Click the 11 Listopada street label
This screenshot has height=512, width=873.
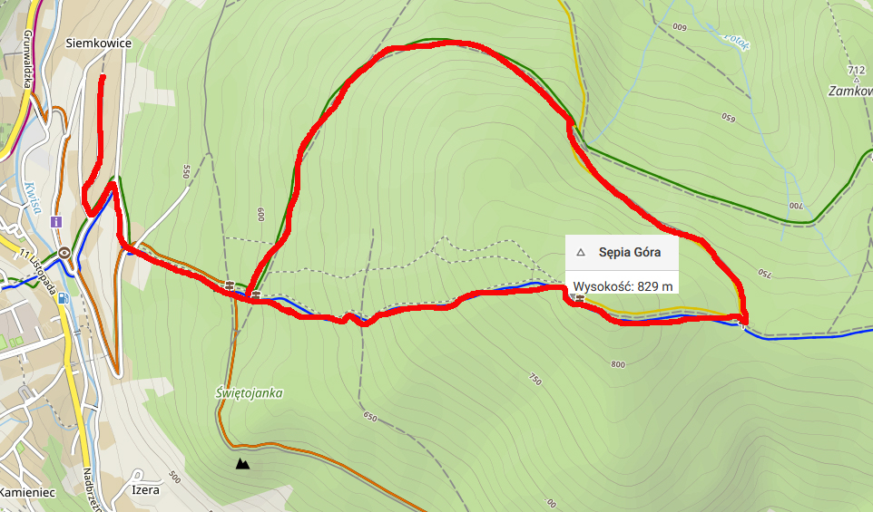pos(37,272)
